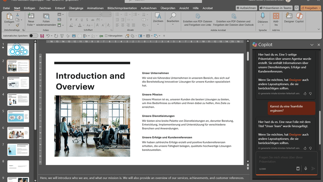Open the Designer pane

(x=289, y=19)
